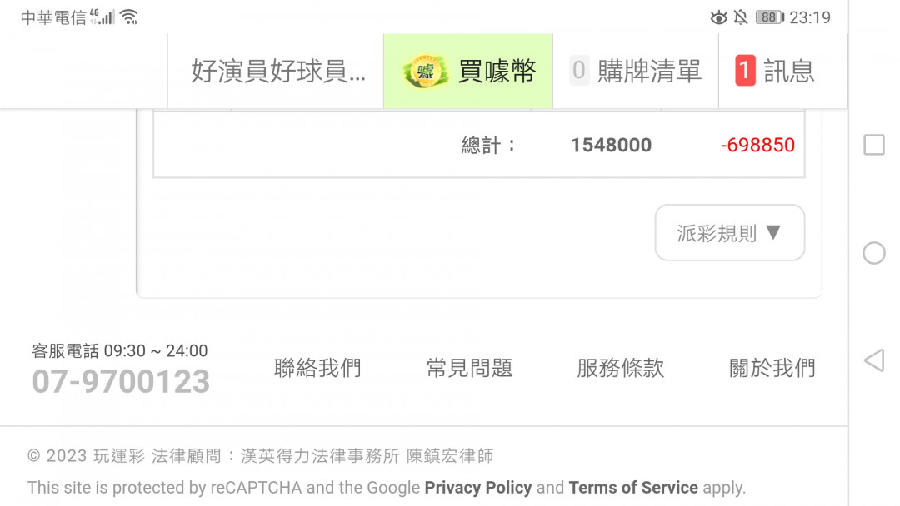
Task: Open the 關於我們 about link
Action: (772, 368)
